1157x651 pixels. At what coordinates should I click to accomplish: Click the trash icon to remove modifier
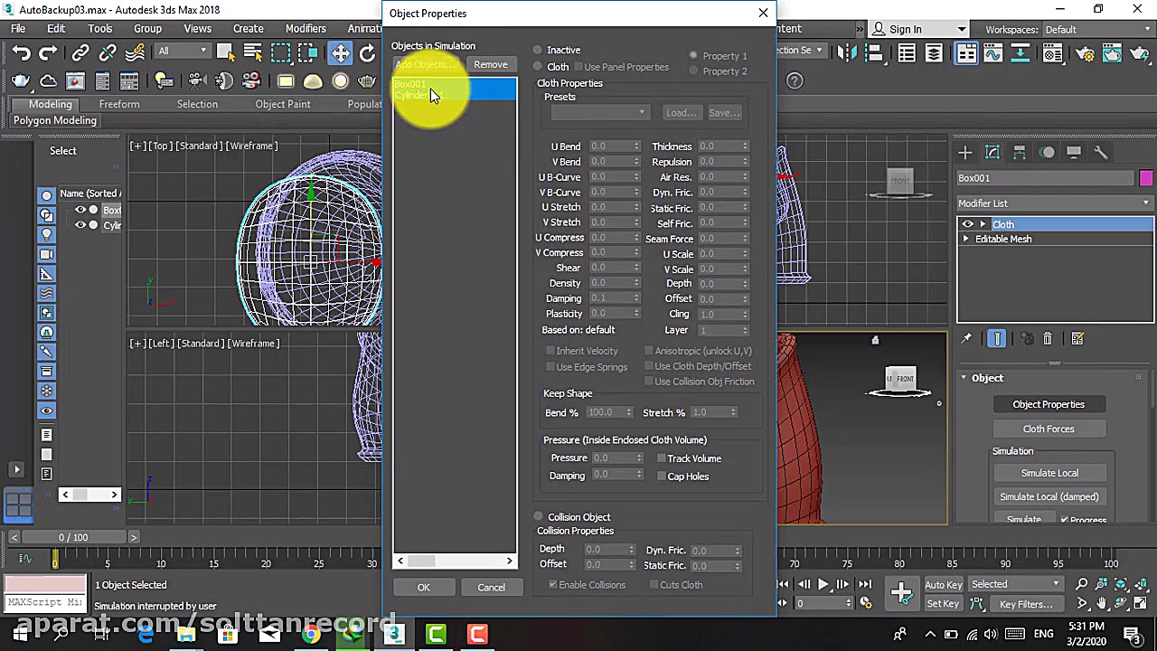click(1048, 339)
